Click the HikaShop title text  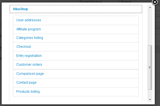20,9
